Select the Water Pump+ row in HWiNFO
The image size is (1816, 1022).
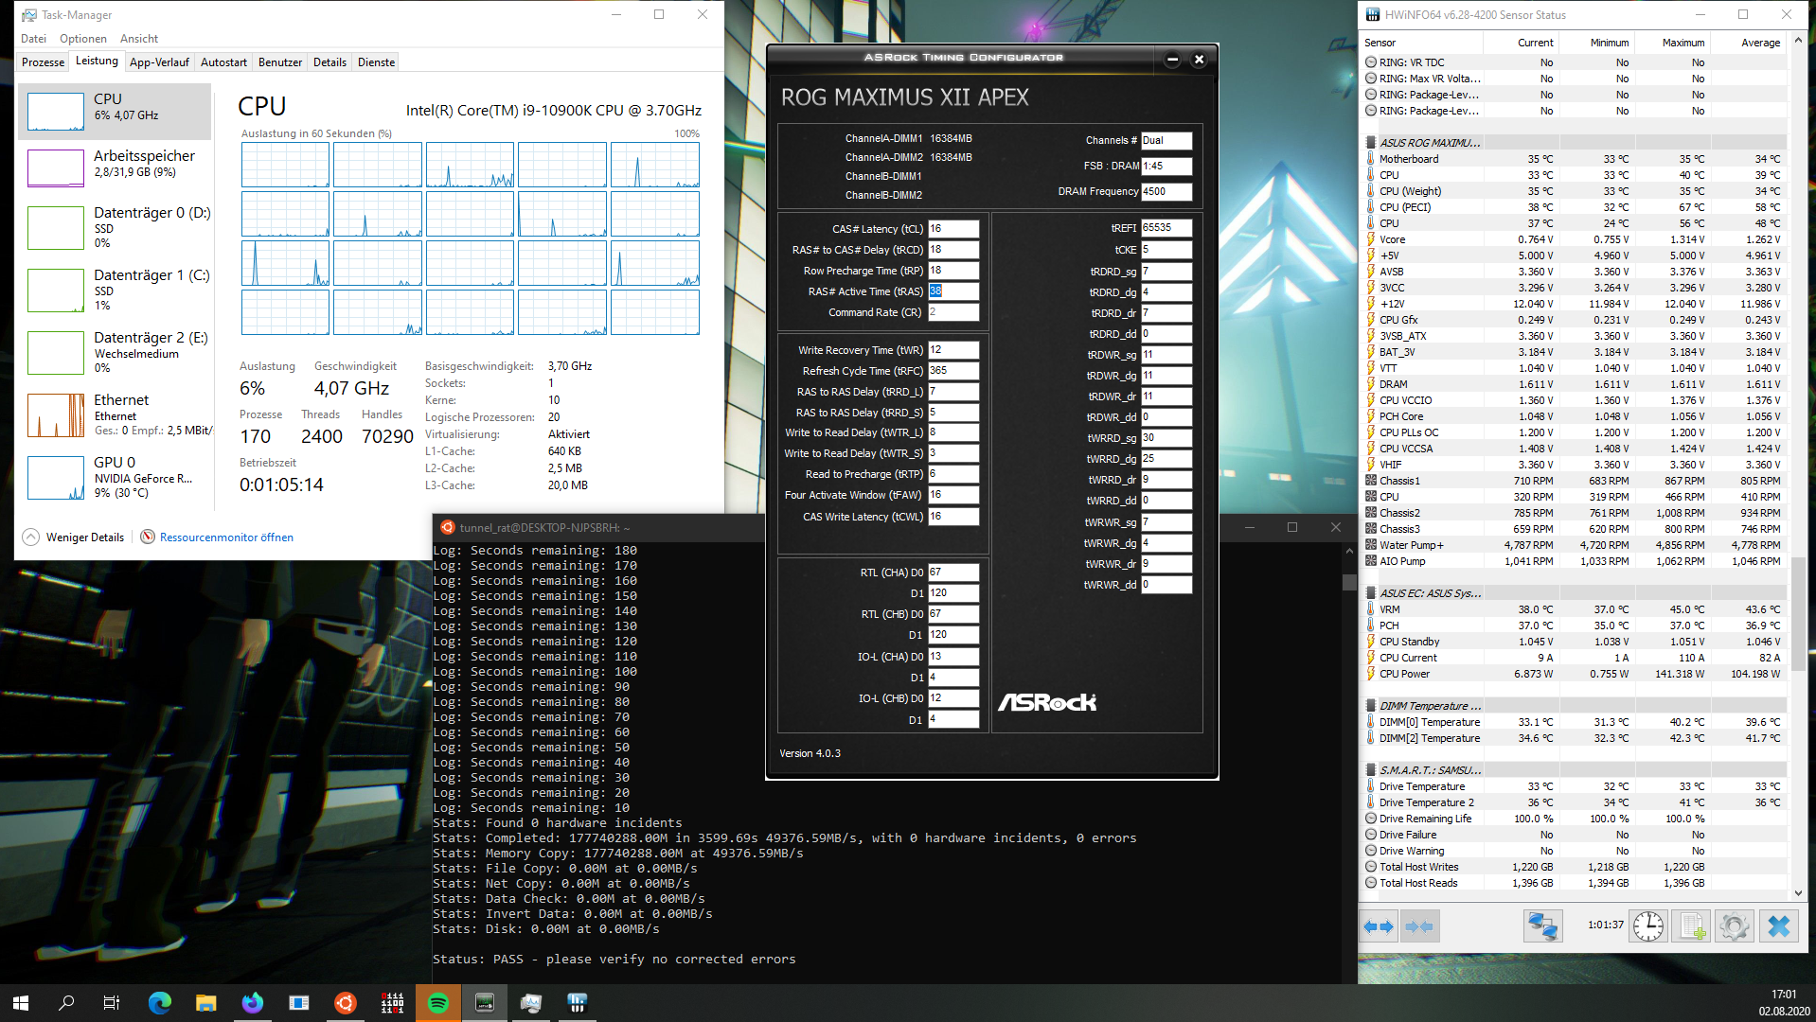click(1574, 546)
